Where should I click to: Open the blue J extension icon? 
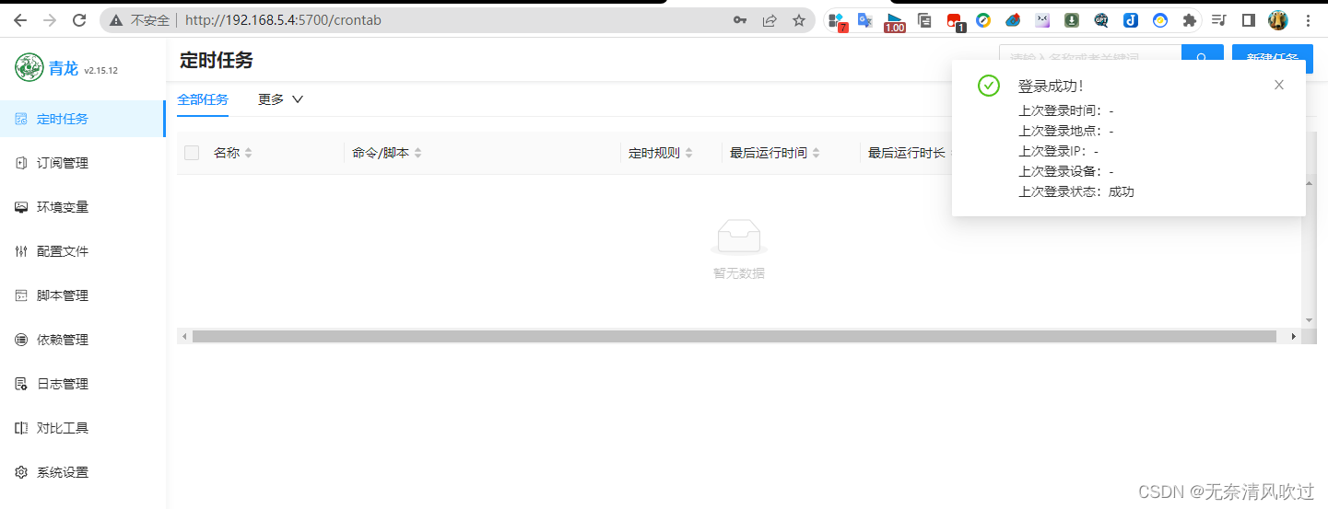pos(1131,20)
